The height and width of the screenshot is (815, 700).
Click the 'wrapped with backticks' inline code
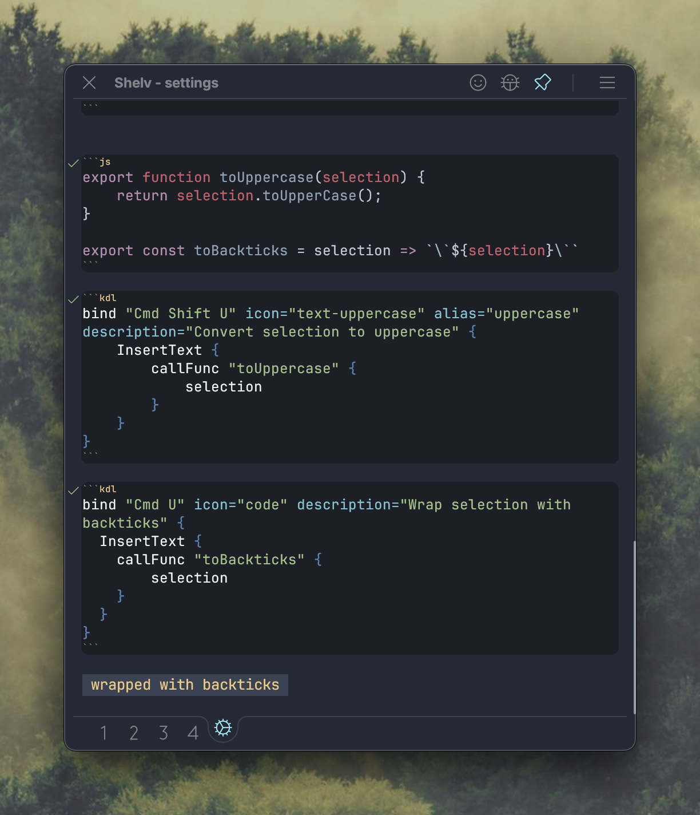[x=185, y=685]
